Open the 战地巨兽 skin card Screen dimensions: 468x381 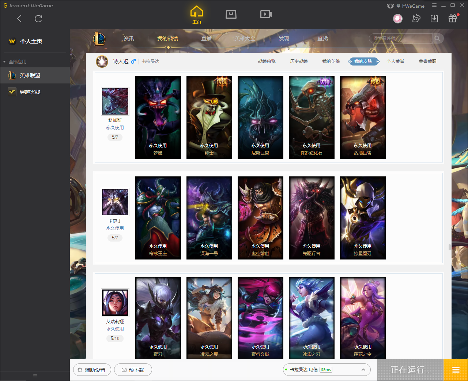point(363,117)
